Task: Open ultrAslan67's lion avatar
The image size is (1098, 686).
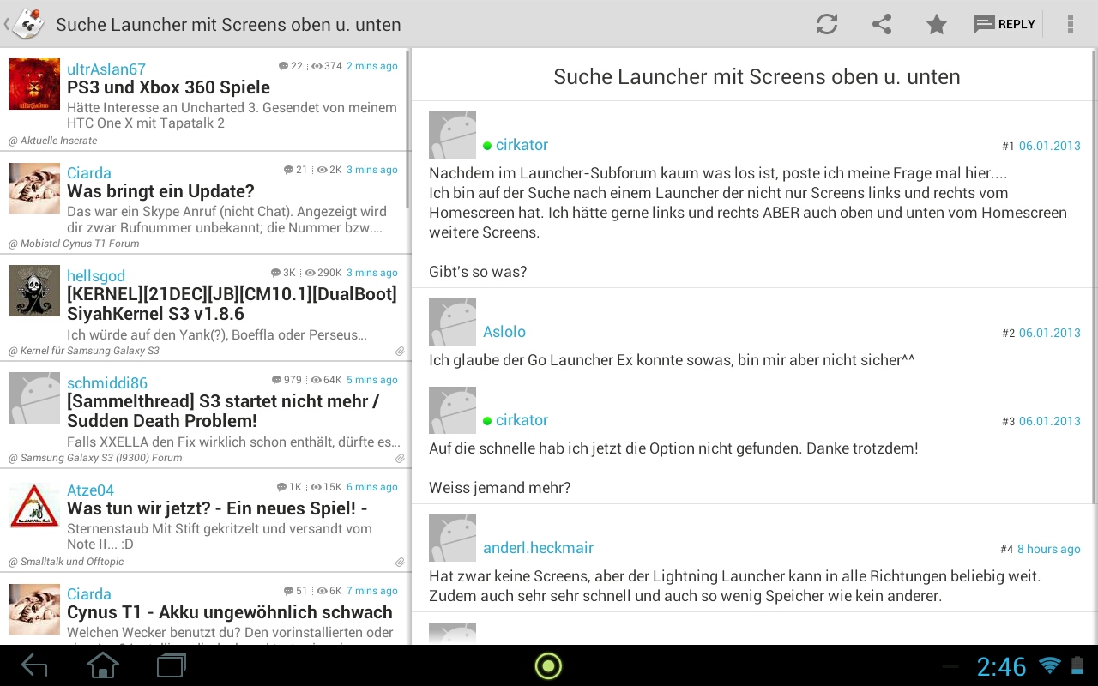Action: click(x=34, y=84)
